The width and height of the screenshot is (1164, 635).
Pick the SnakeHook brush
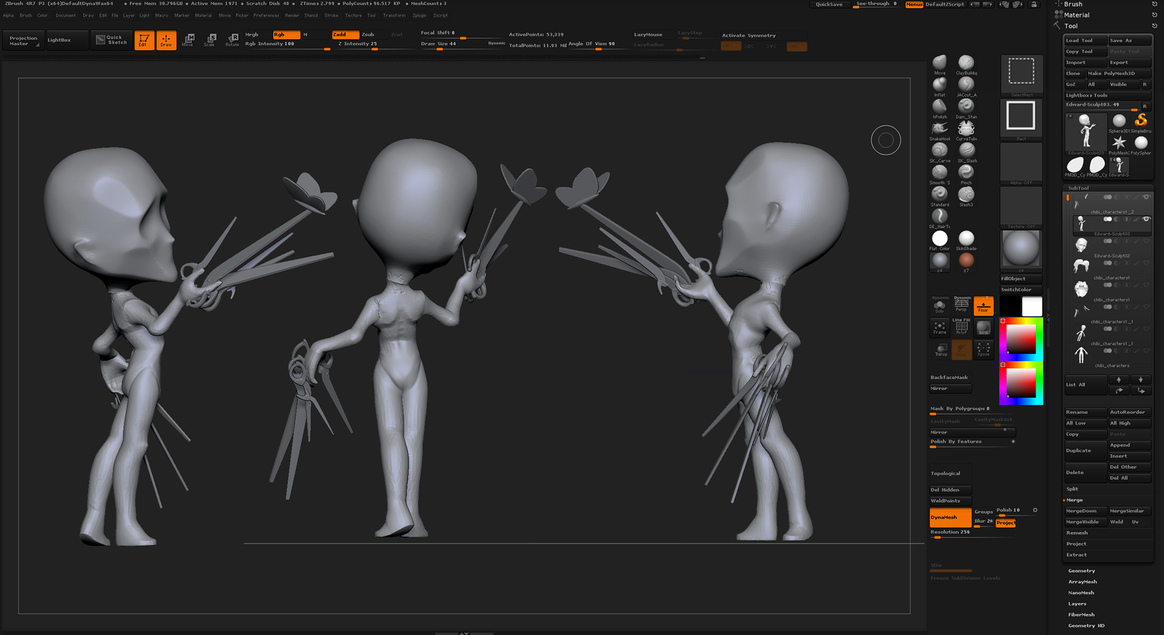940,129
